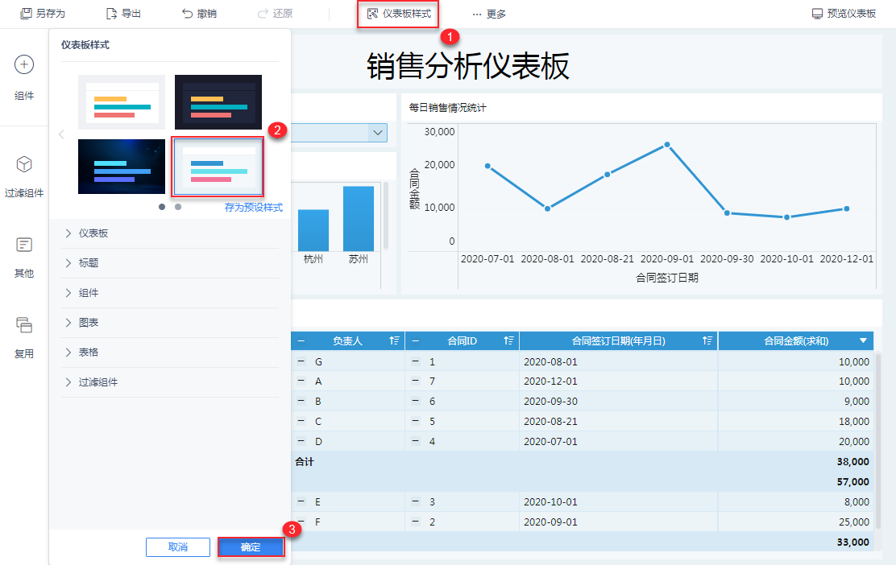Image resolution: width=896 pixels, height=565 pixels.
Task: Click the 复用 reuse icon
Action: 24,324
